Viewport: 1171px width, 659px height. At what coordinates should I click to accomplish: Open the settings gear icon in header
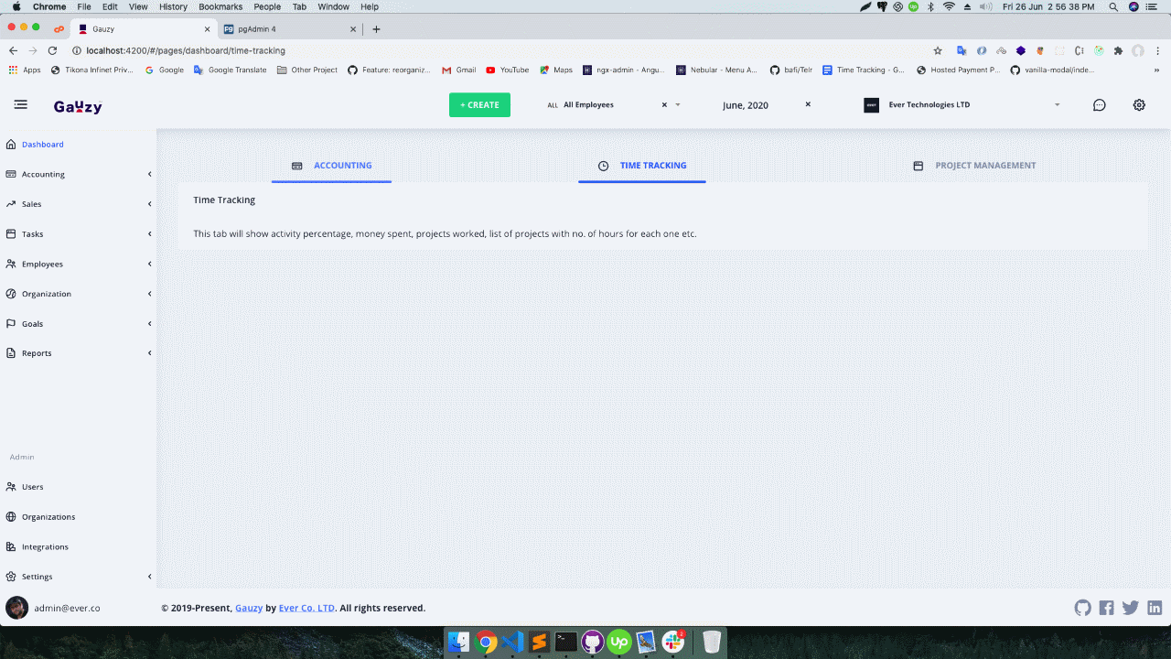pos(1139,105)
